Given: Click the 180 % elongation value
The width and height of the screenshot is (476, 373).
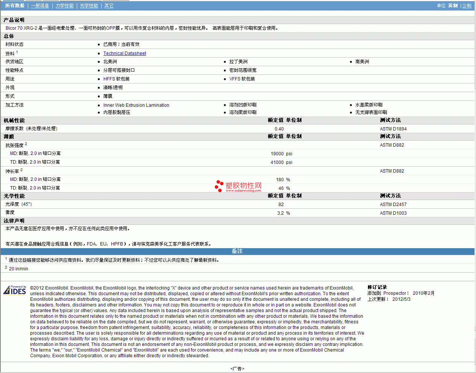Looking at the screenshot, I should (283, 180).
